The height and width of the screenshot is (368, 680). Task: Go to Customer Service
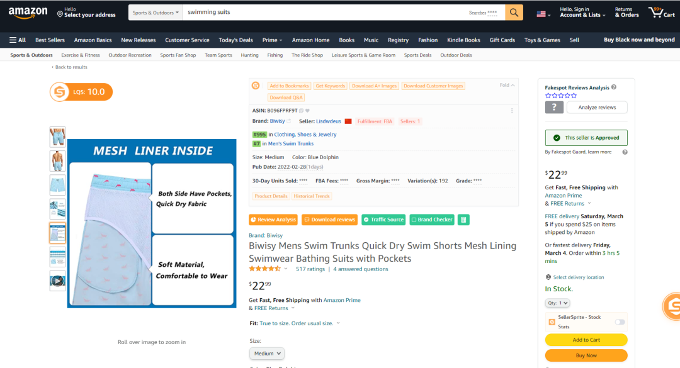[187, 40]
